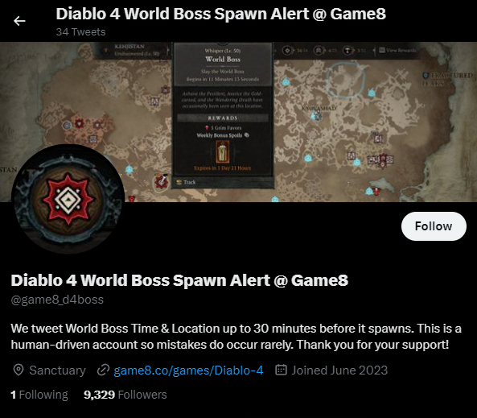477x418 pixels.
Task: Open the profile avatar picture
Action: [68, 199]
